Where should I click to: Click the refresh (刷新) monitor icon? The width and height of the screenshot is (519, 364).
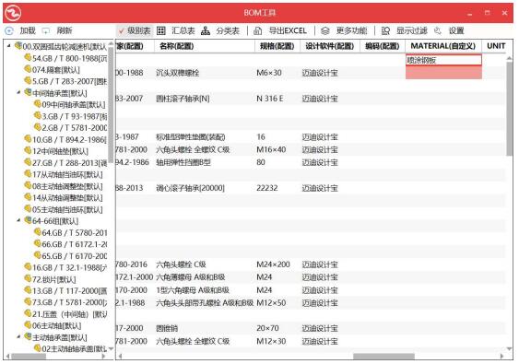pyautogui.click(x=46, y=31)
